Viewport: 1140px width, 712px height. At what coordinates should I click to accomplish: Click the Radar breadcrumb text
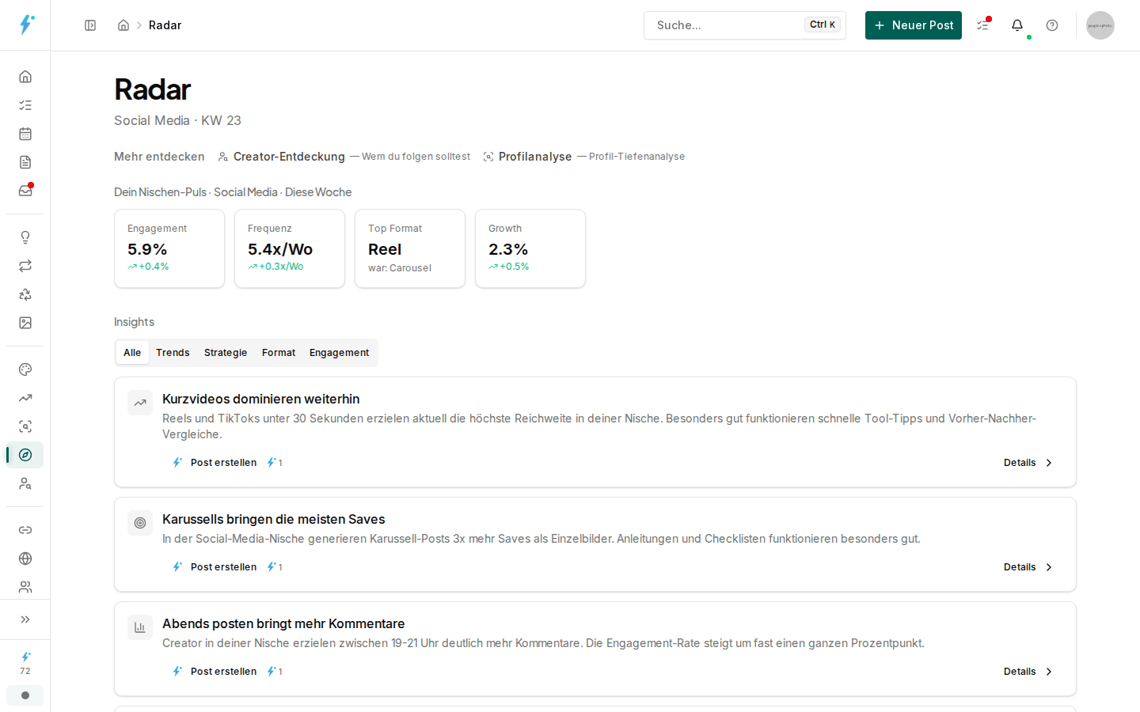[x=165, y=25]
